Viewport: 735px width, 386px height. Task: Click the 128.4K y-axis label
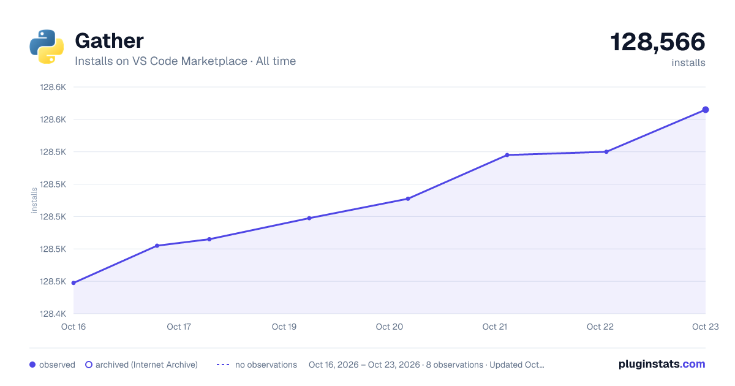[53, 314]
